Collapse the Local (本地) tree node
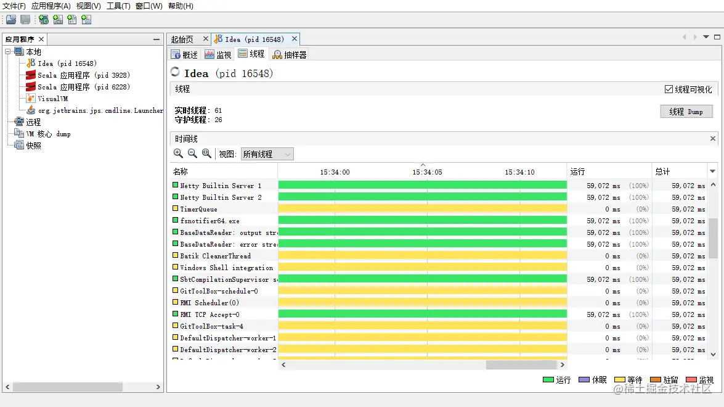 pos(8,51)
